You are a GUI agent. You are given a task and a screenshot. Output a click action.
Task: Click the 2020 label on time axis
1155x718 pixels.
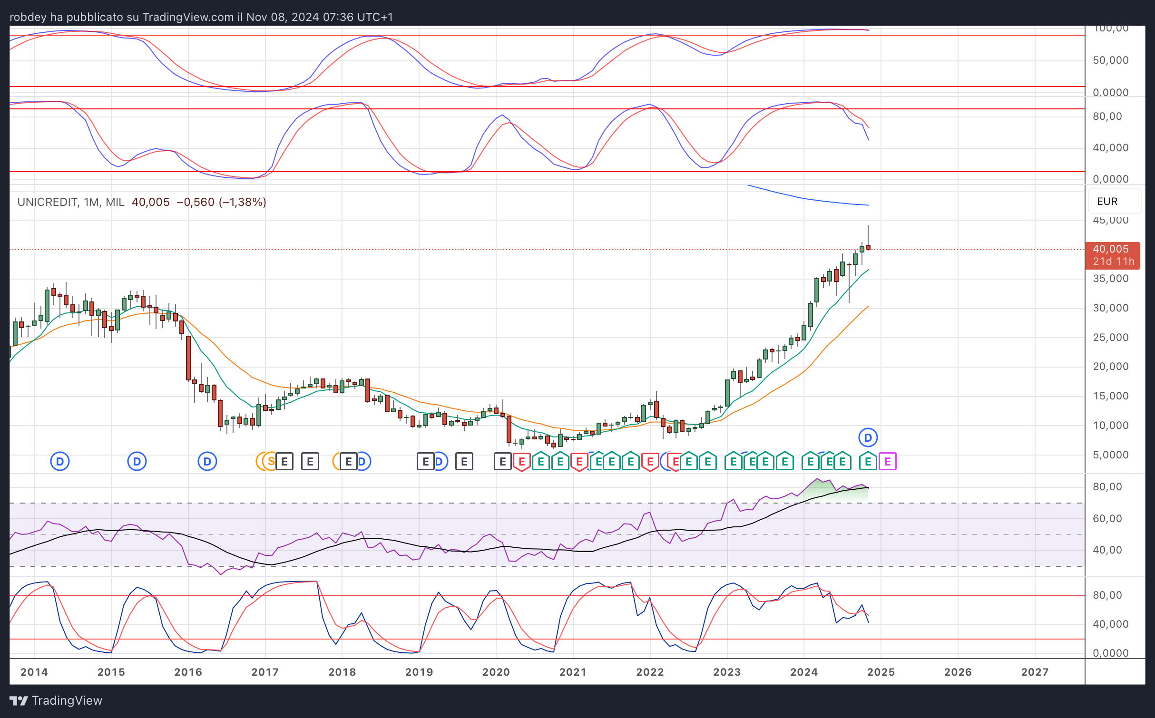[x=496, y=672]
